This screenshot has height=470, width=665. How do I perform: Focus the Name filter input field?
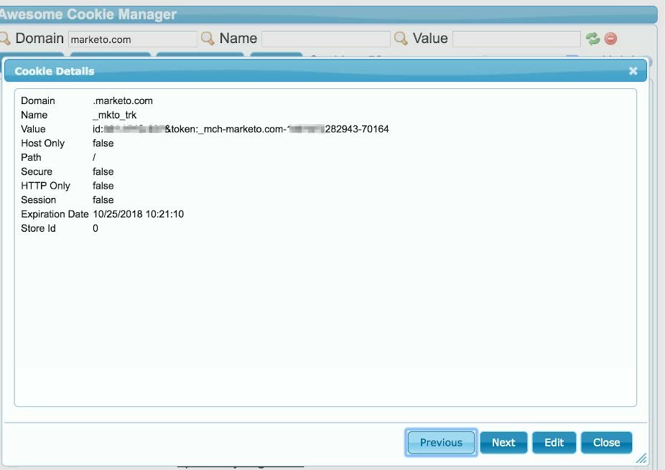(326, 39)
